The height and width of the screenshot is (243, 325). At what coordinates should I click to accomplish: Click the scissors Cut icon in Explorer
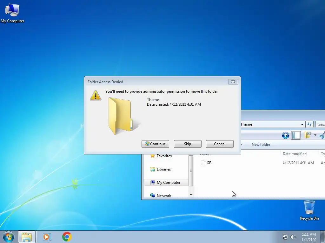point(322,135)
